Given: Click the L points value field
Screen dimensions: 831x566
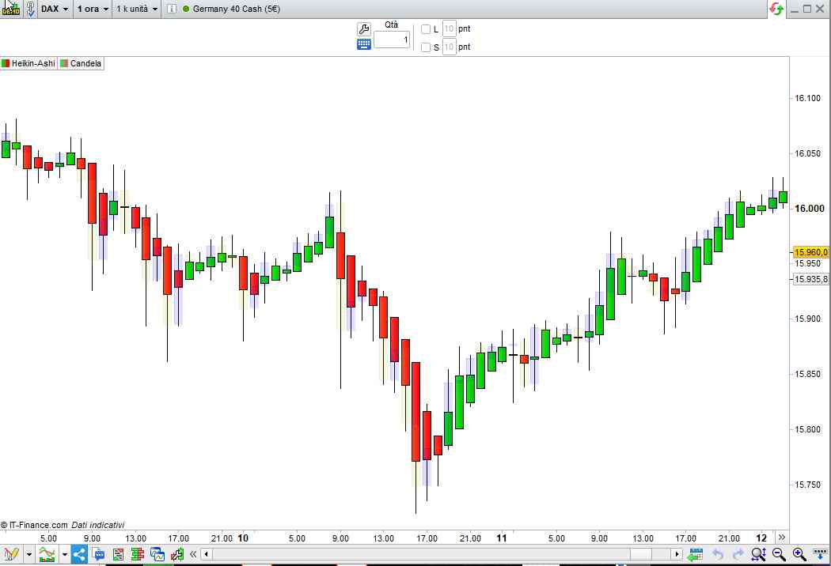Looking at the screenshot, I should [x=449, y=28].
